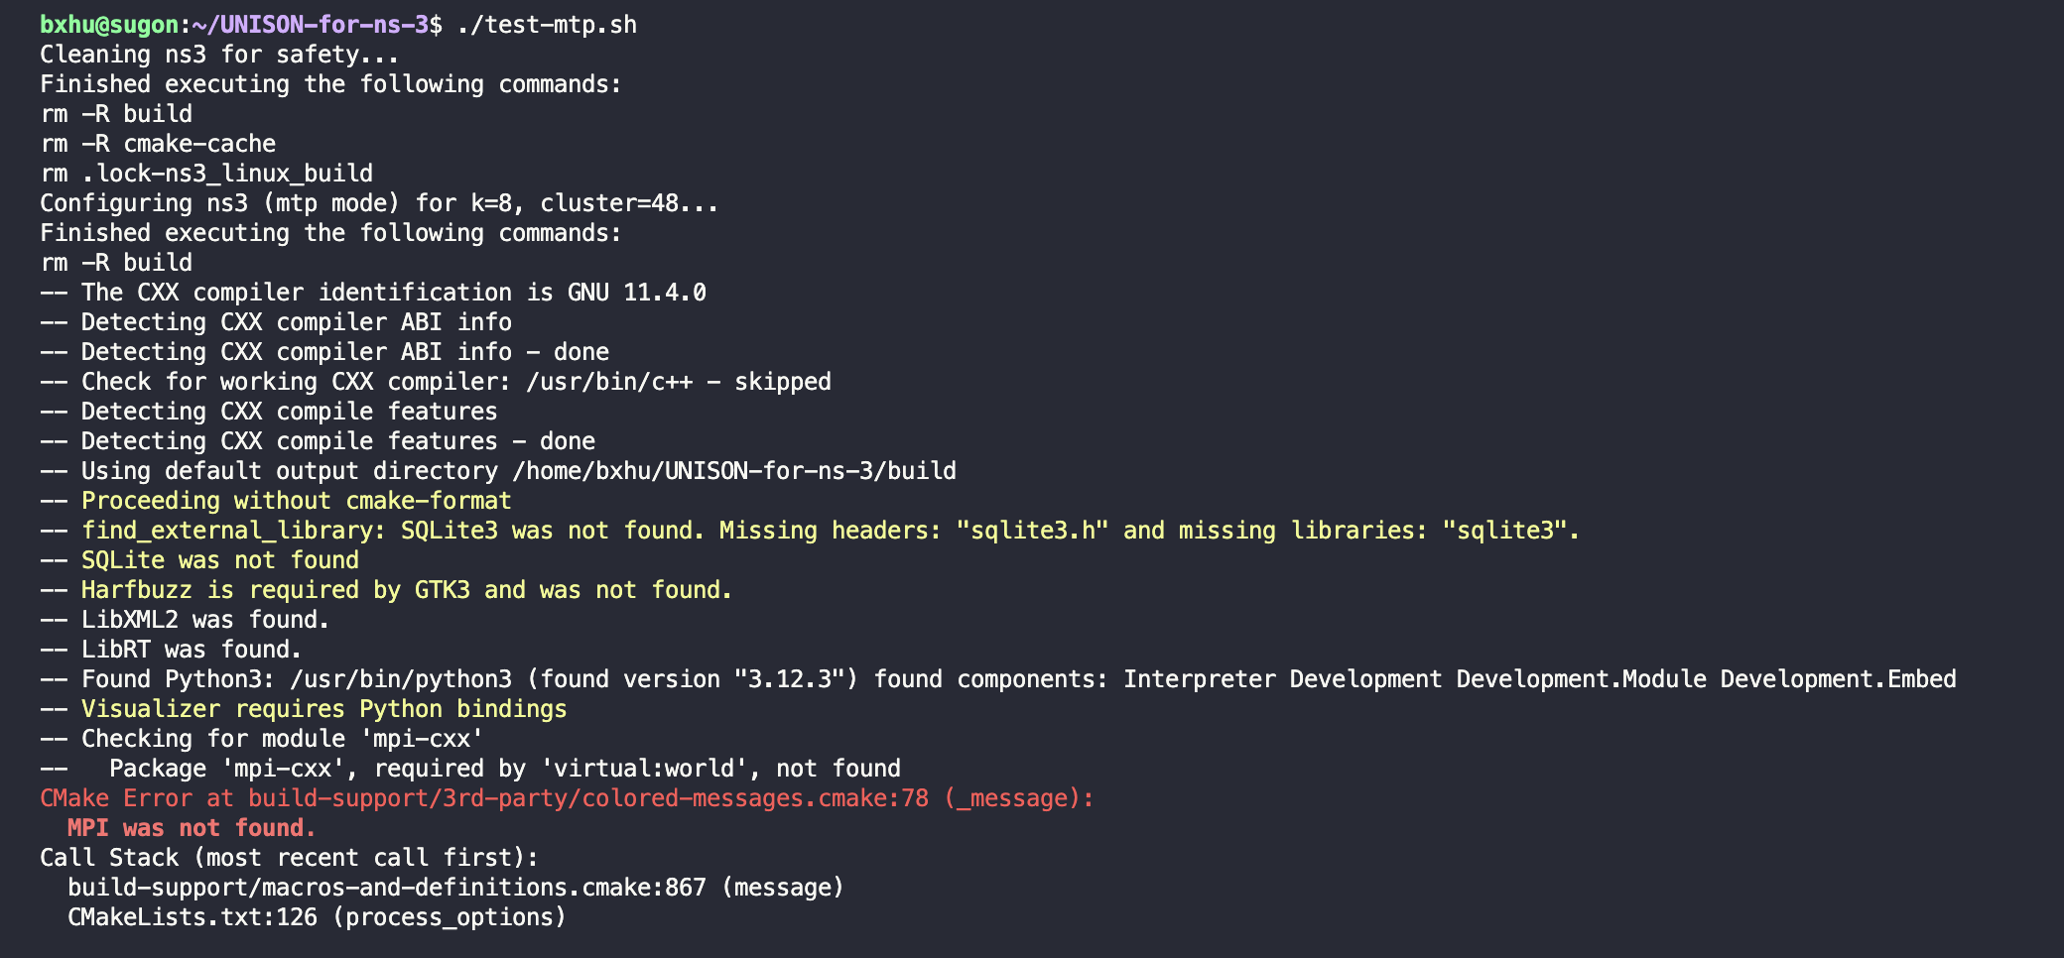Click the 'Visualizer requires Python bindings' warning
The width and height of the screenshot is (2064, 958).
(x=323, y=709)
